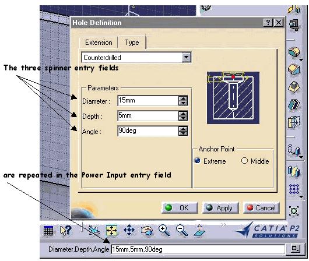Click the Apply button
This screenshot has width=309, height=261.
point(220,207)
